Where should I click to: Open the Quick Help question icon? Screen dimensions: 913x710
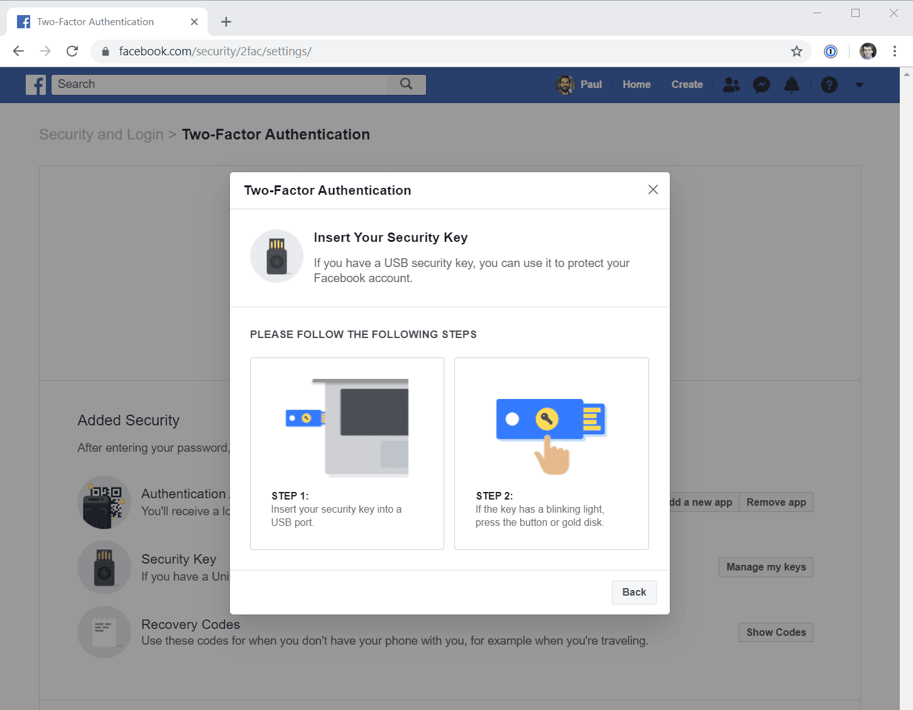click(x=829, y=85)
